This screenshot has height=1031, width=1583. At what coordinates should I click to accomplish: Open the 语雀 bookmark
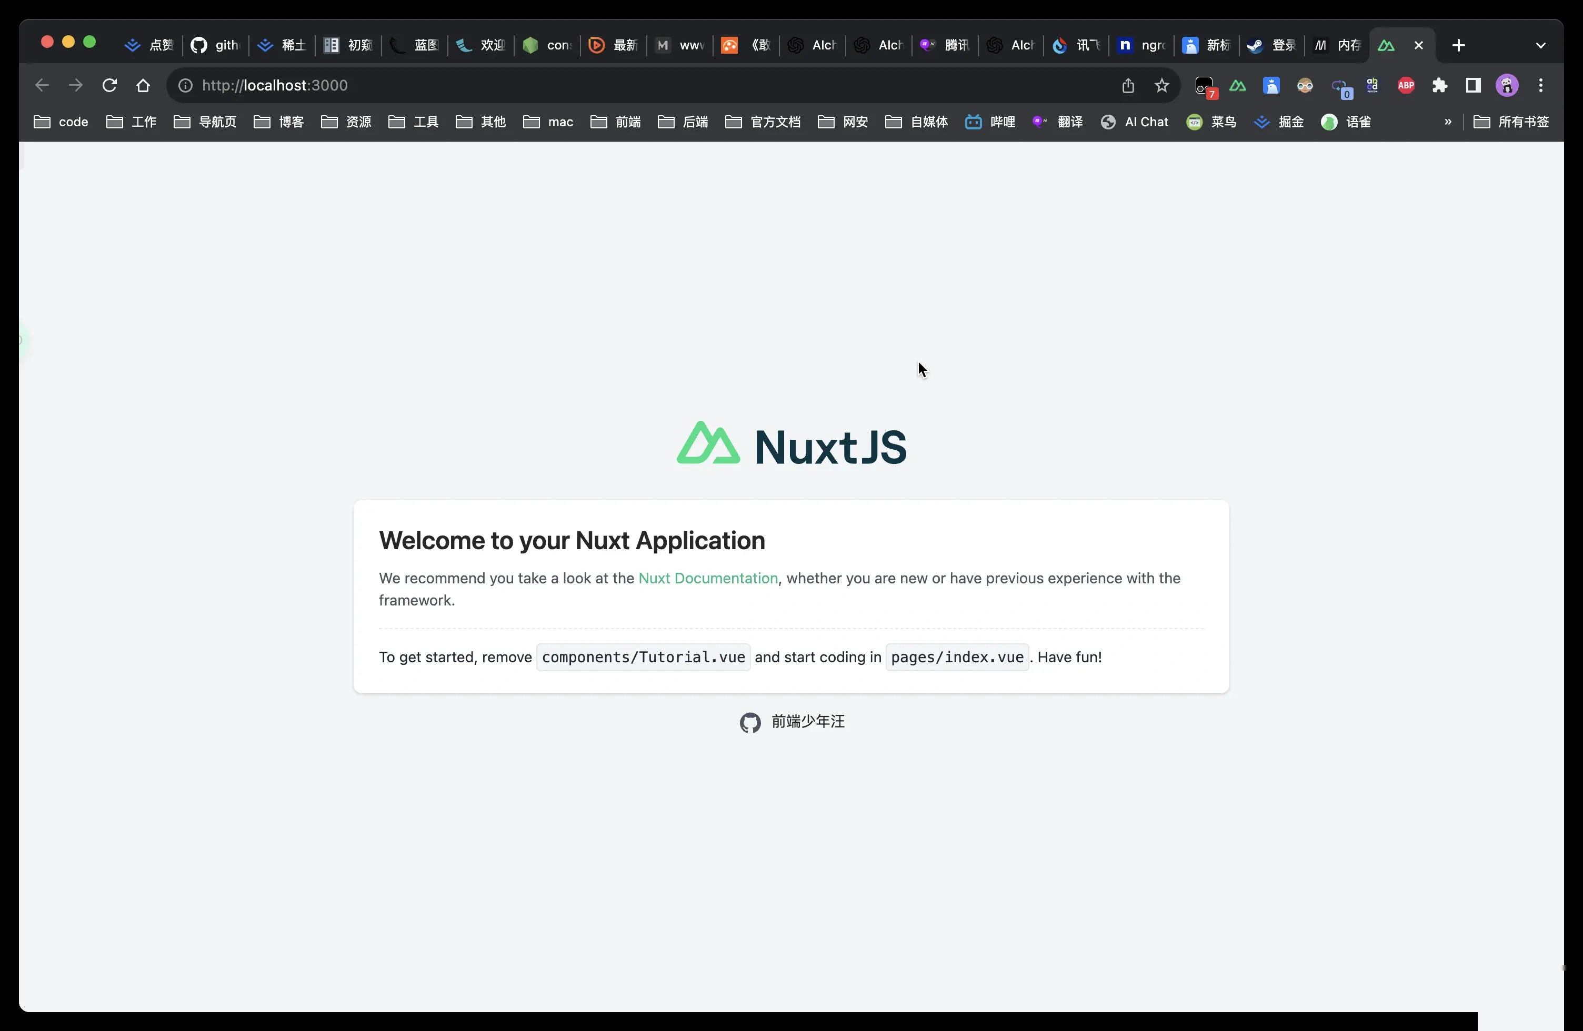tap(1346, 122)
